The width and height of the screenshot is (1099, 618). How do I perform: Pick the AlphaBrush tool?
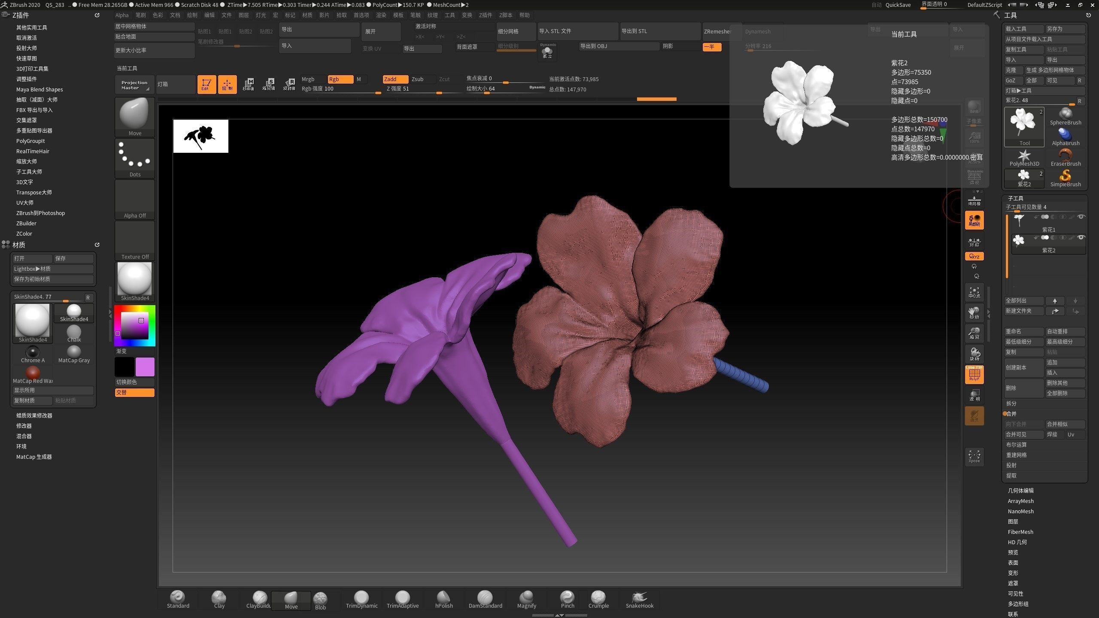click(x=1066, y=137)
